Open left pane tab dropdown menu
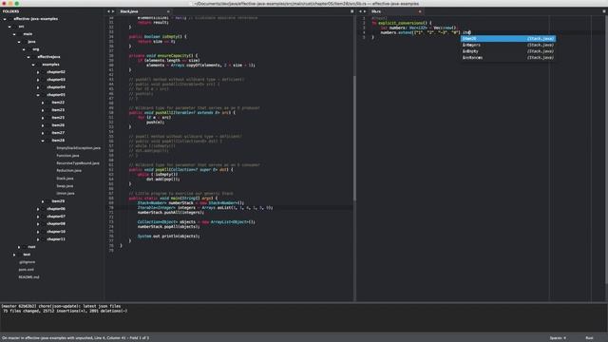Screen dimensions: 608x342 coord(352,11)
